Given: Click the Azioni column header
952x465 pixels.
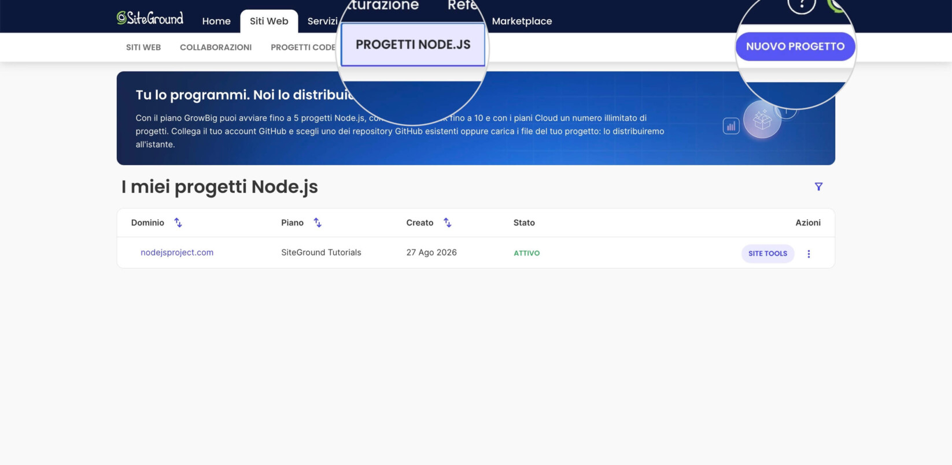Looking at the screenshot, I should [x=808, y=222].
